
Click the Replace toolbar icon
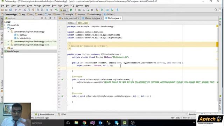[x=42, y=10]
